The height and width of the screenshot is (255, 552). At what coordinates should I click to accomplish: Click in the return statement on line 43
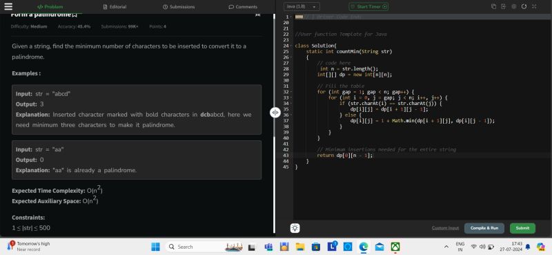pyautogui.click(x=344, y=155)
